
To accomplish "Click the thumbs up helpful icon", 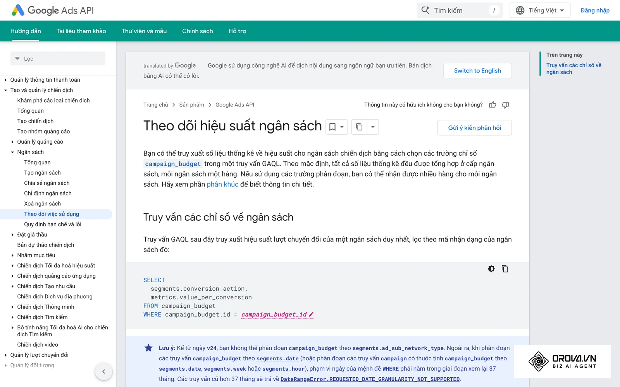I will pyautogui.click(x=493, y=105).
